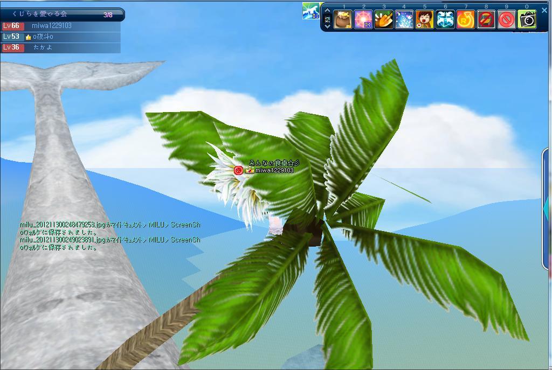Viewport: 552px width, 370px height.
Task: Close the skill hotbar with the X
Action: pos(544,10)
